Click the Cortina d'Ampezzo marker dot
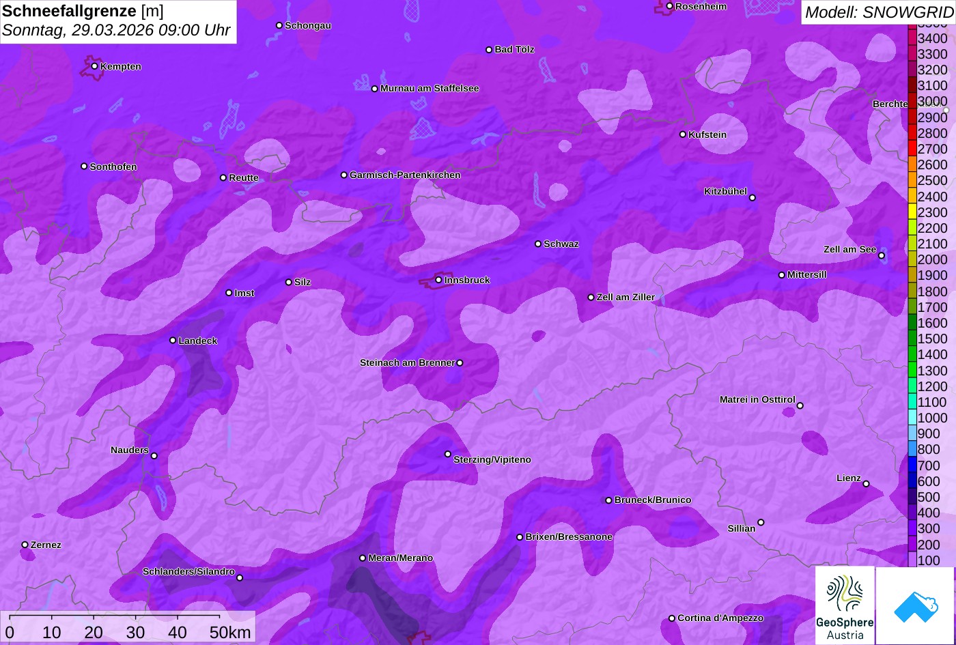Image resolution: width=956 pixels, height=645 pixels. (672, 618)
